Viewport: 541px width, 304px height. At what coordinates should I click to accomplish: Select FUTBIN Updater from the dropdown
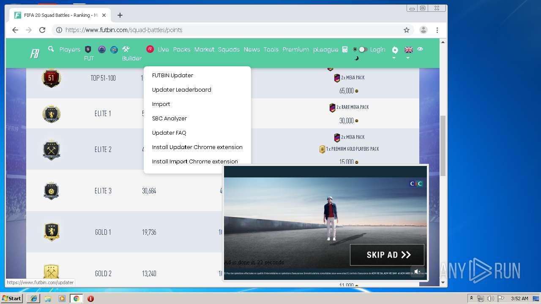click(x=172, y=75)
